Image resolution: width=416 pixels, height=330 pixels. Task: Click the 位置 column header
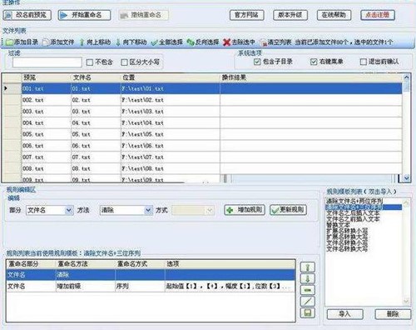click(171, 77)
